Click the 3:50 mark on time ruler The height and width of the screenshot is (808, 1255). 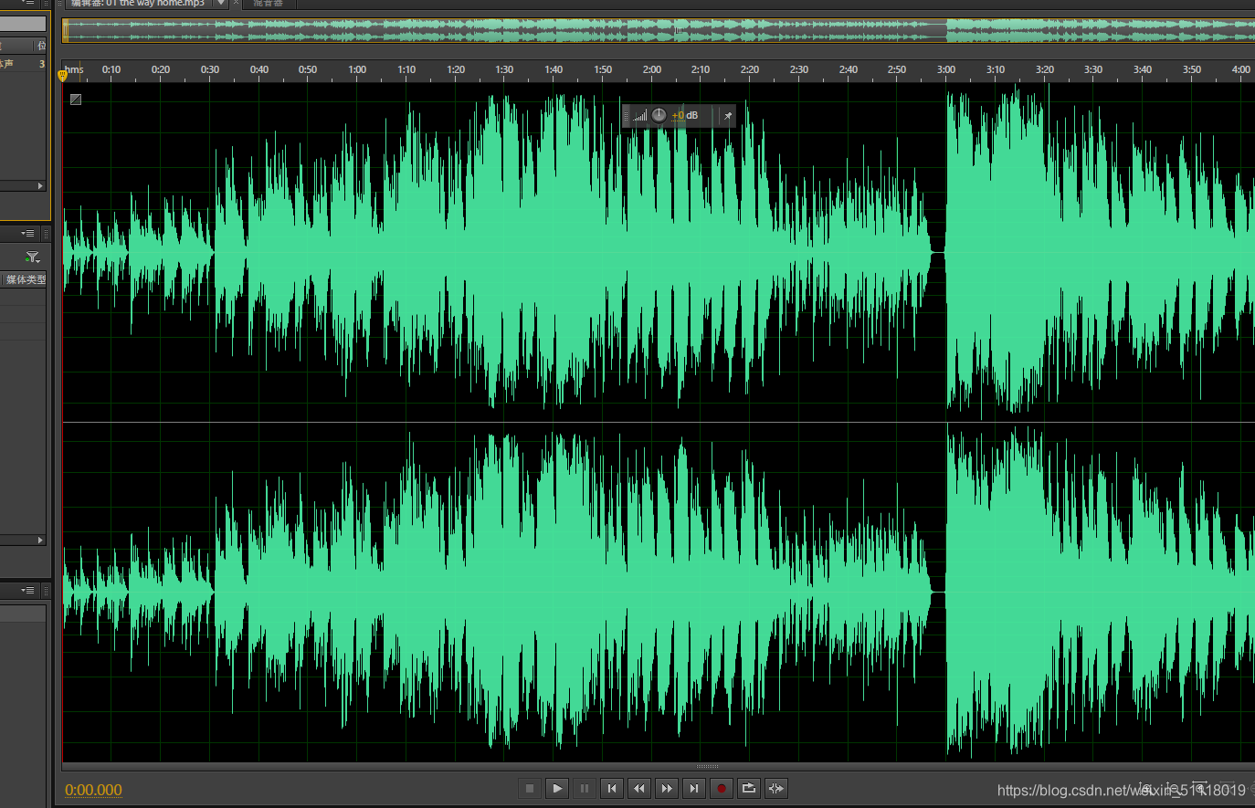coord(1192,69)
